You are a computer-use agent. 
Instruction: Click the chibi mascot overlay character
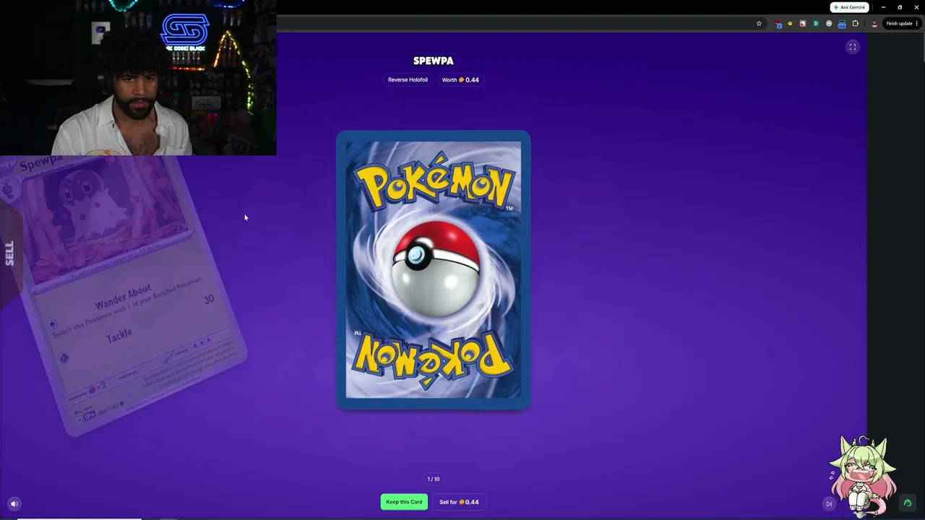(864, 475)
